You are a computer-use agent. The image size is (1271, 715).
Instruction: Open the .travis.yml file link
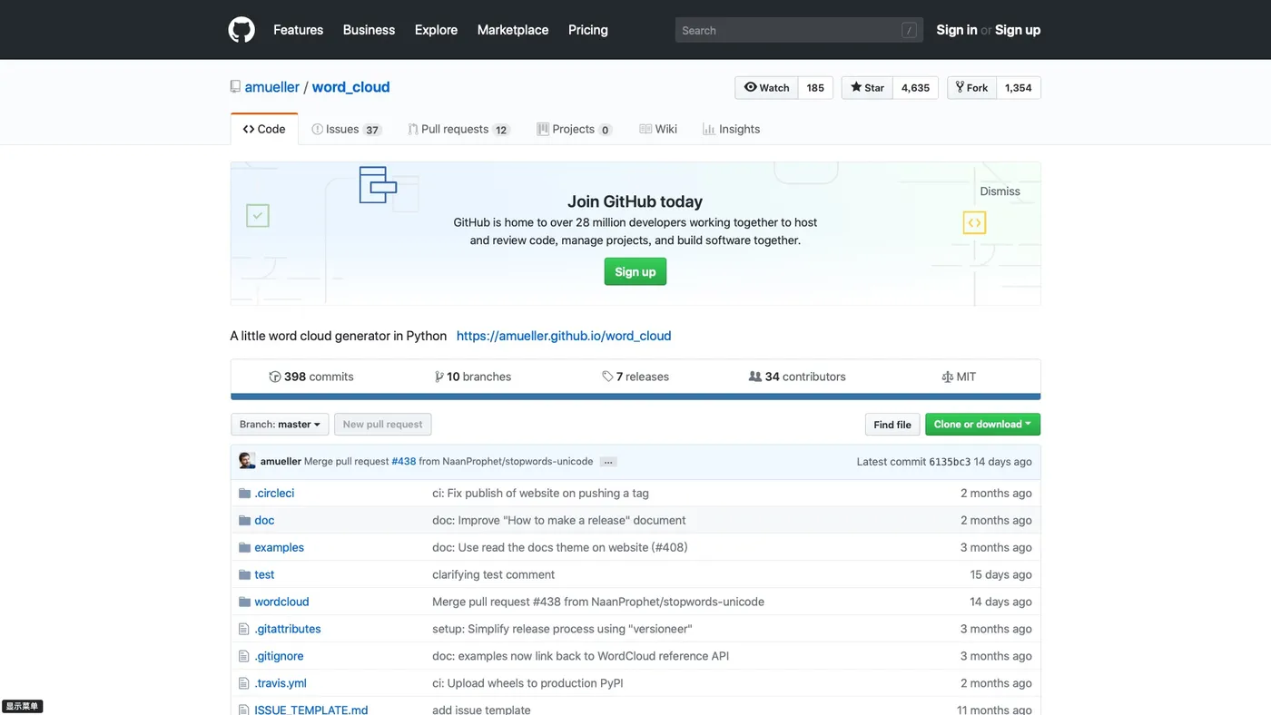coord(281,683)
